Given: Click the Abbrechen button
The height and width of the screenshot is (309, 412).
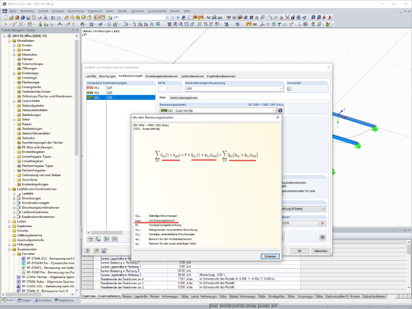Looking at the screenshot, I should click(x=321, y=251).
